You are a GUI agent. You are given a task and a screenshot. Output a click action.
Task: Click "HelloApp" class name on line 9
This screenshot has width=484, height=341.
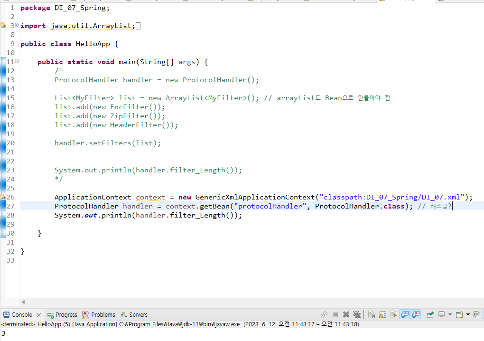coord(93,44)
